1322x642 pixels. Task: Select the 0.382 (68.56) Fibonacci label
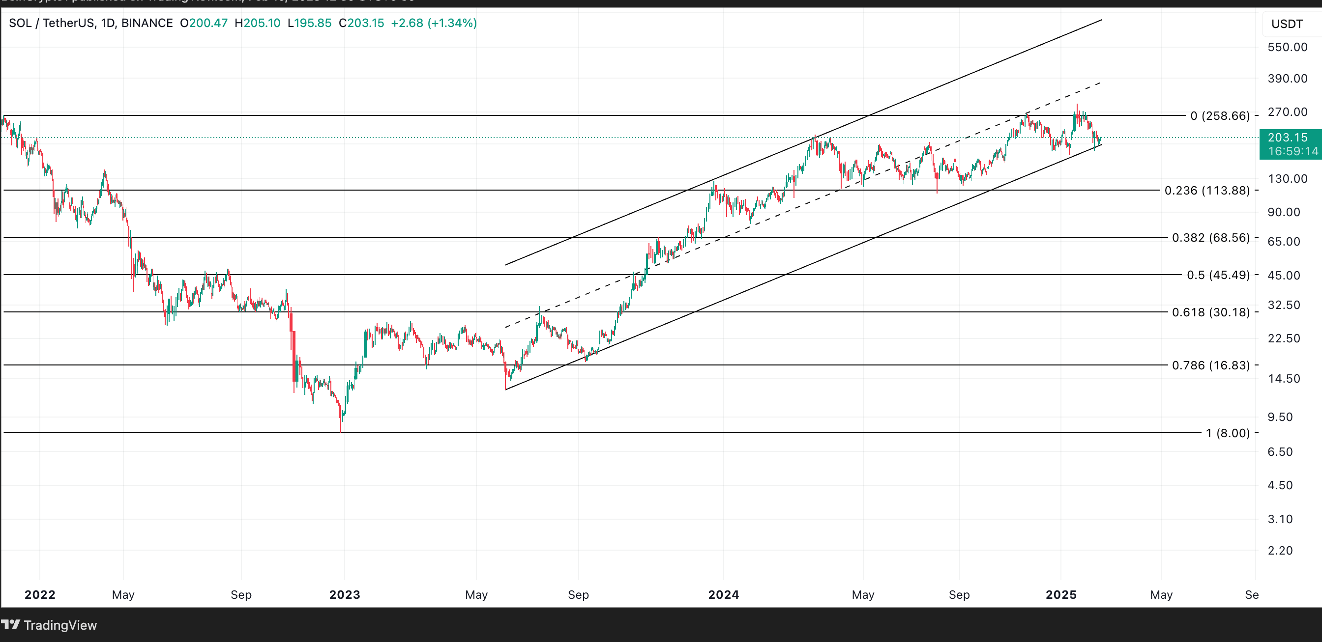coord(1210,238)
